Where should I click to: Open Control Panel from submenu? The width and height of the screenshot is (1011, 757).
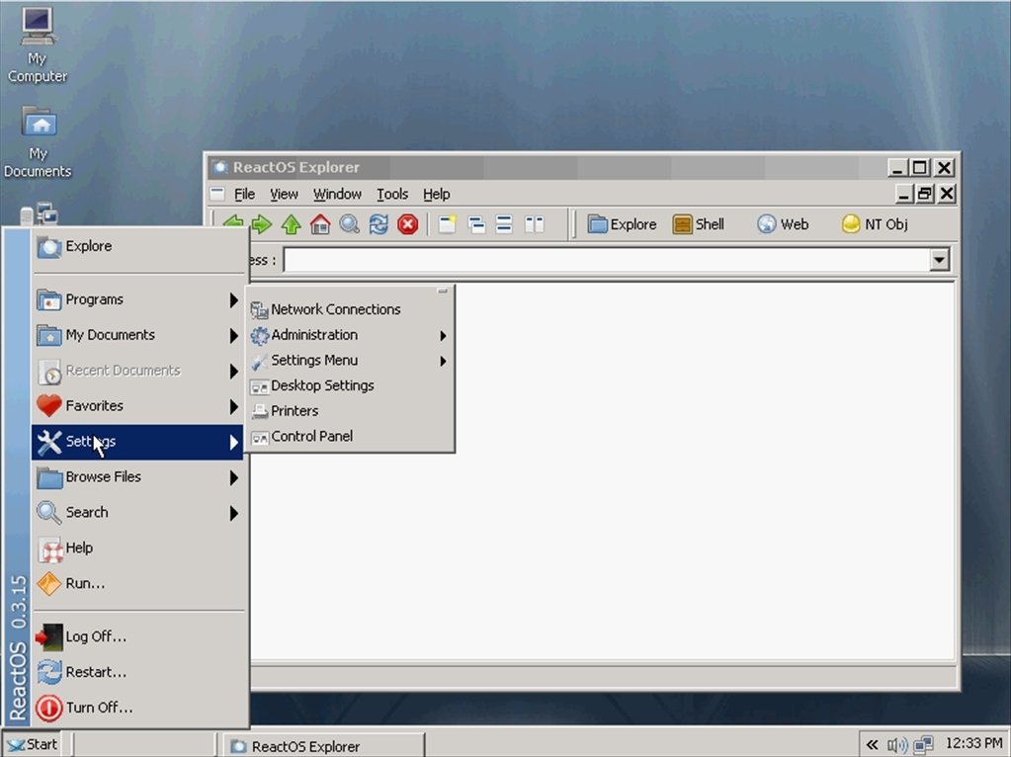click(x=350, y=437)
